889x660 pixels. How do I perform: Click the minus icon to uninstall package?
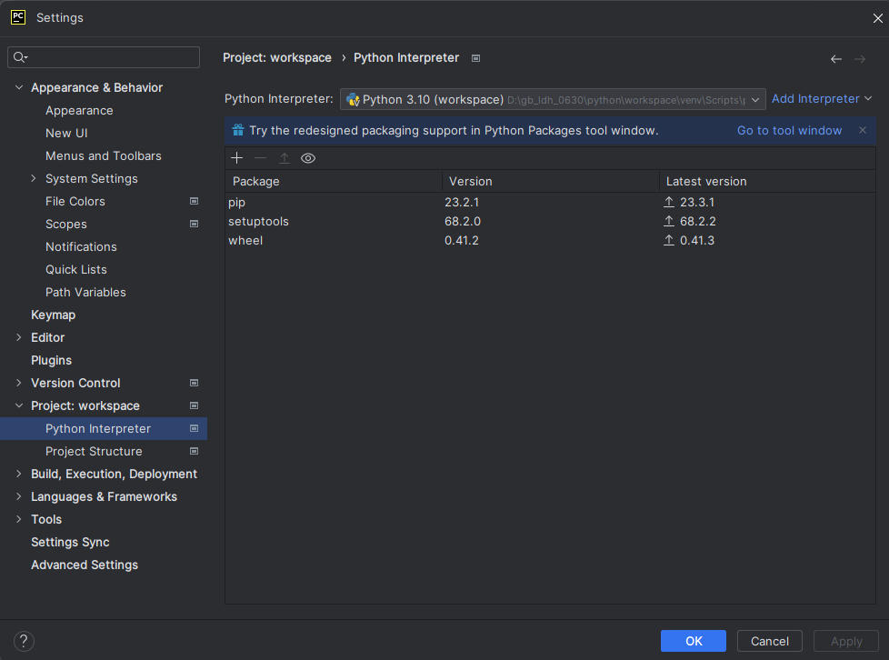tap(260, 158)
